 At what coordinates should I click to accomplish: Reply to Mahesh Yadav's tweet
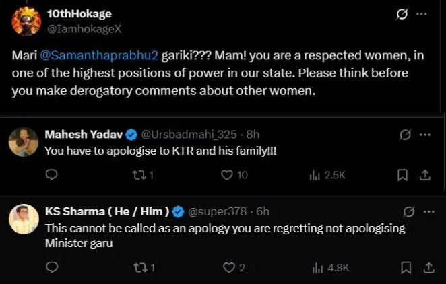(x=52, y=174)
